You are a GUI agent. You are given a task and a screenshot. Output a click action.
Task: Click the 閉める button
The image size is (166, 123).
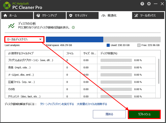[x=109, y=114]
